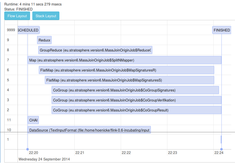Select the SCHEDULED event marker

click(29, 30)
